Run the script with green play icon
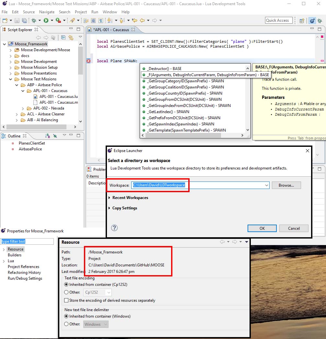326x339 pixels. coord(46,20)
